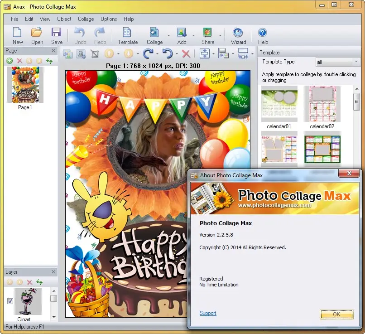
Task: Select the calendar01 template thumbnail
Action: 279,104
